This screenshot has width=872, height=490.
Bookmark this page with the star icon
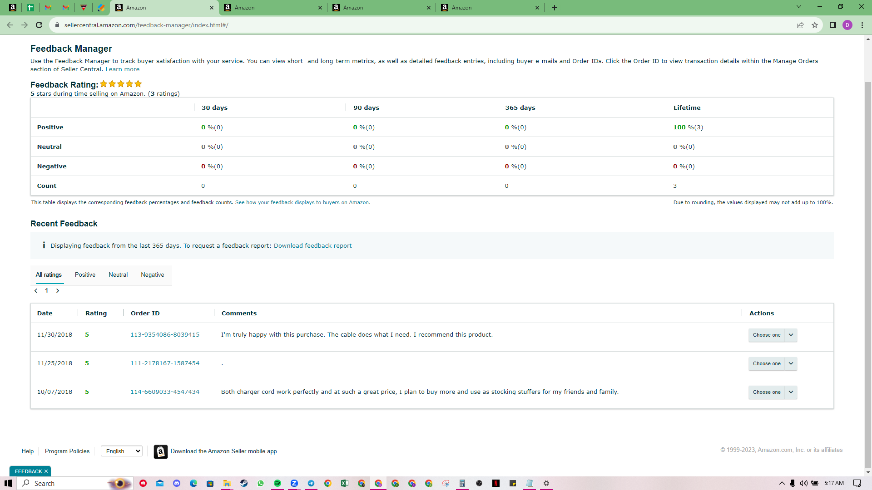815,25
